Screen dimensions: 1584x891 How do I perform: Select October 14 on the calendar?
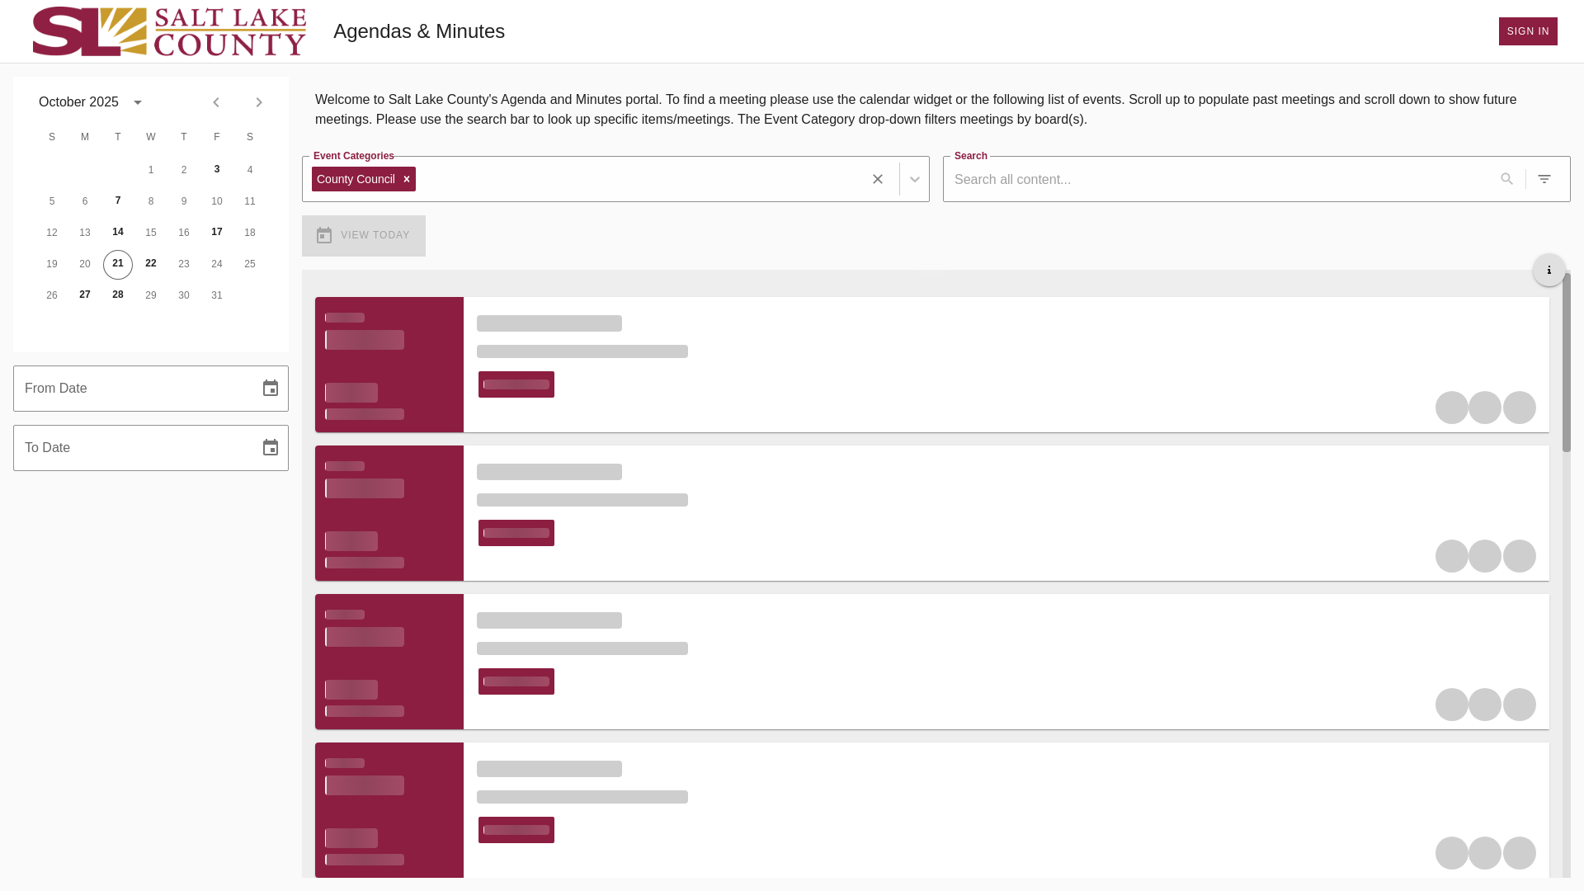118,233
